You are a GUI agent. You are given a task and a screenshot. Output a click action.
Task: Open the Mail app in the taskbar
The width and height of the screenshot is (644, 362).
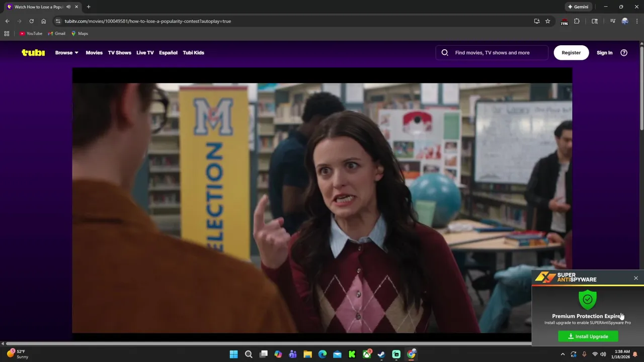[x=337, y=354]
